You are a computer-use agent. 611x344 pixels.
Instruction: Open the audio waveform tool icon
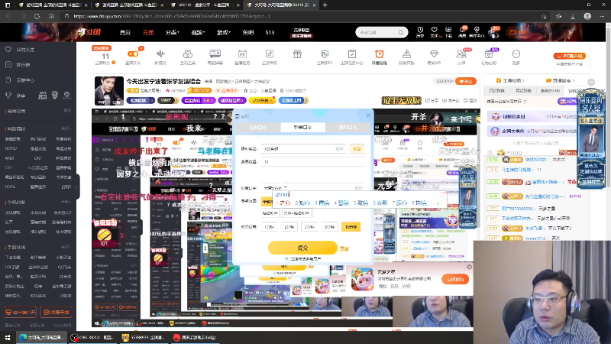click(160, 54)
